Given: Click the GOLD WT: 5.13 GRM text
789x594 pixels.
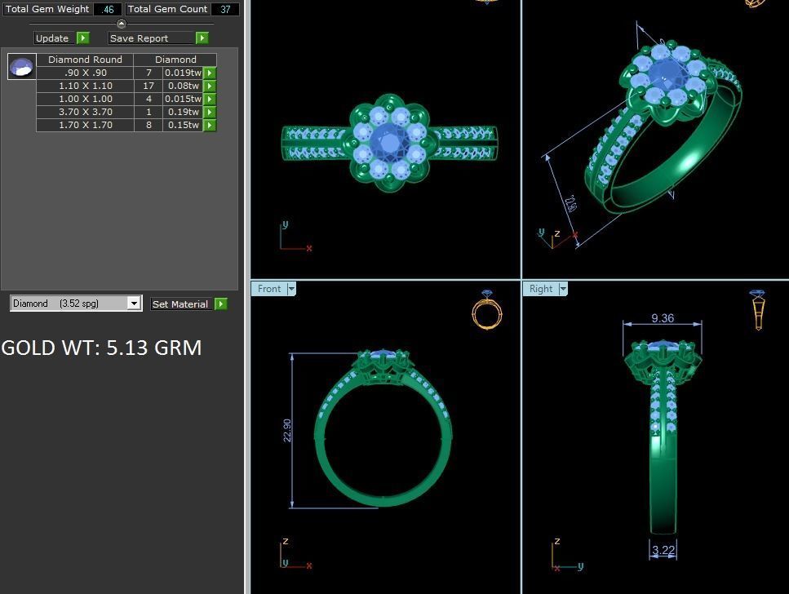Looking at the screenshot, I should coord(102,348).
